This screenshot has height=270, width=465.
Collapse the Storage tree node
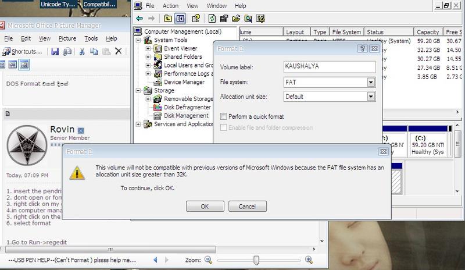(138, 90)
